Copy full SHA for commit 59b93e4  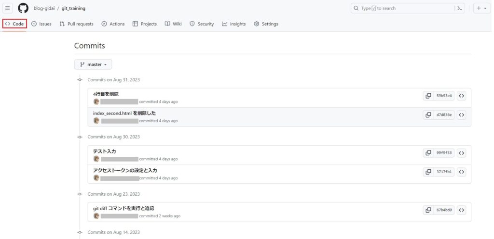[428, 96]
